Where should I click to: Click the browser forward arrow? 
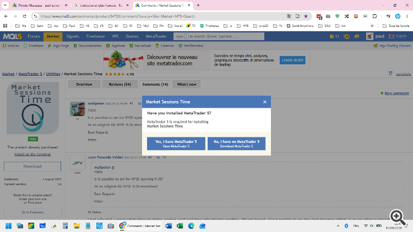click(15, 16)
